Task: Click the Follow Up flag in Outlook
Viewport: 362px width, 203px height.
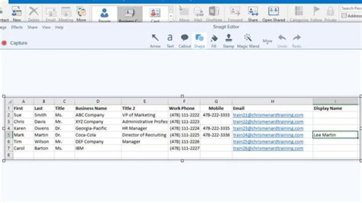Action: click(316, 14)
